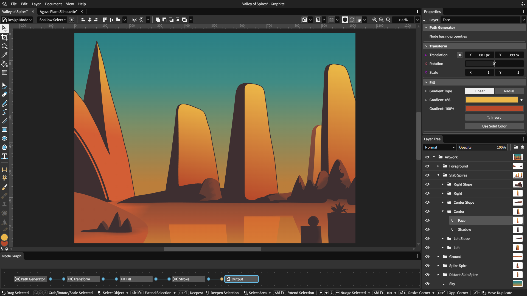
Task: Select the Node tool in toolbar
Action: (x=5, y=85)
